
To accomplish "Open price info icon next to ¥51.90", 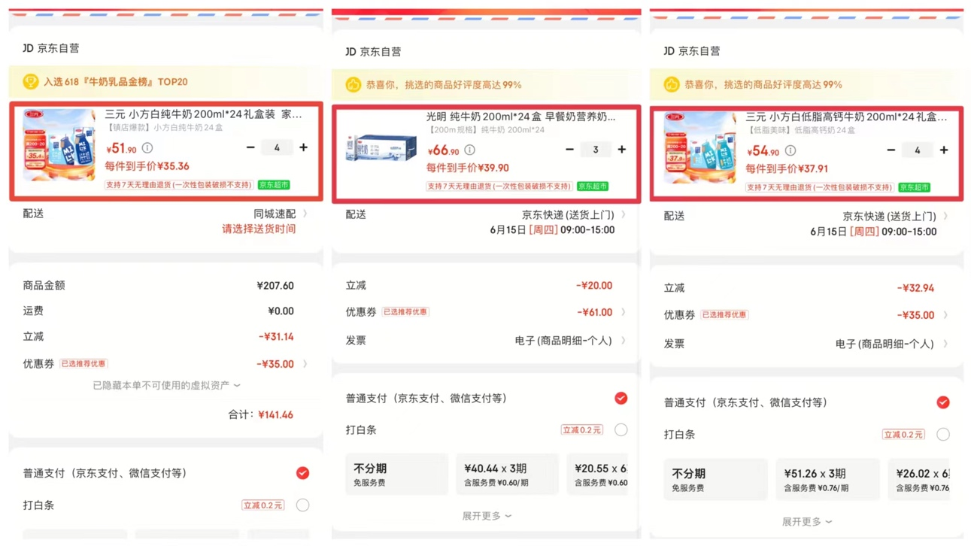I will coord(147,148).
